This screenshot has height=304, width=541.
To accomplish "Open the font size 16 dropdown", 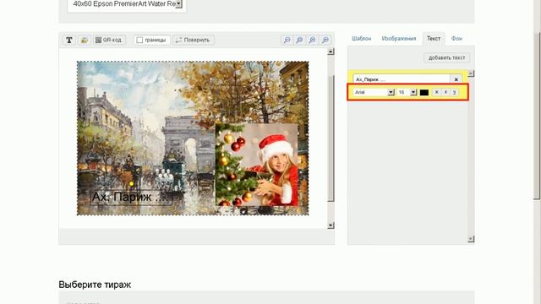I will point(407,92).
